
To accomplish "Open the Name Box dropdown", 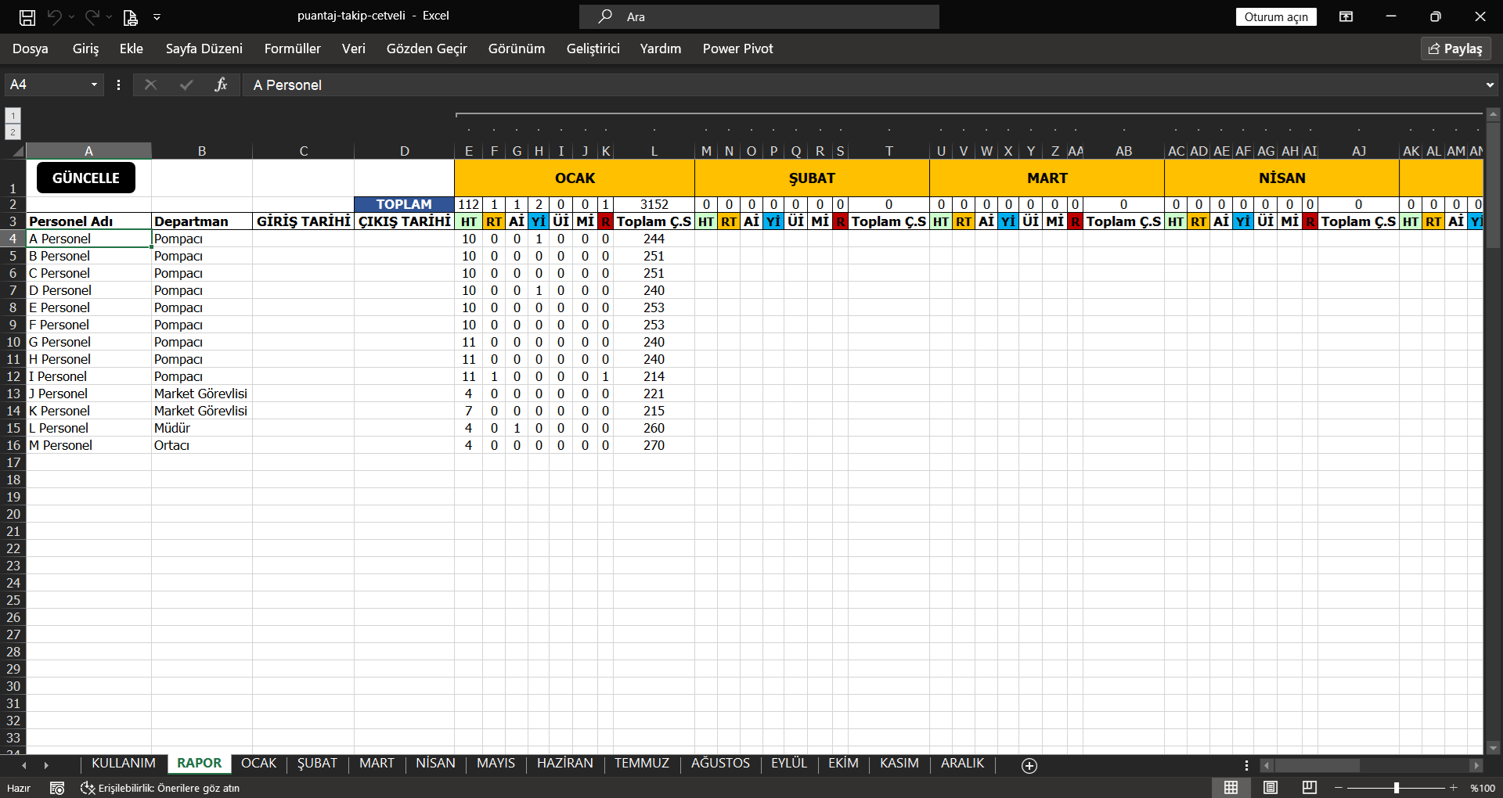I will 93,84.
